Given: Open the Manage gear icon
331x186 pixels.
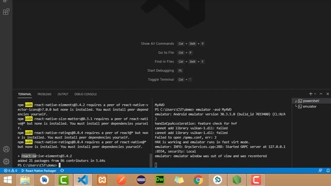Looking at the screenshot, I should [x=6, y=161].
